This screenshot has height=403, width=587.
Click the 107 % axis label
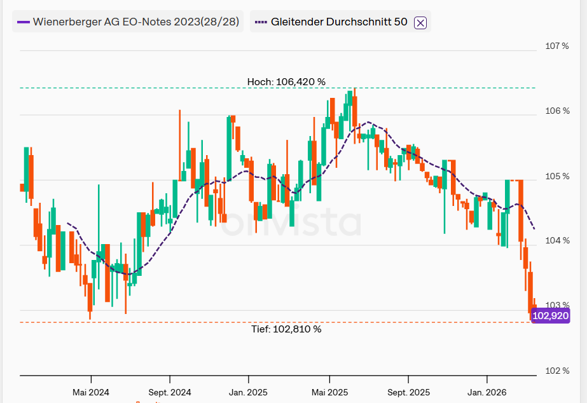(557, 46)
